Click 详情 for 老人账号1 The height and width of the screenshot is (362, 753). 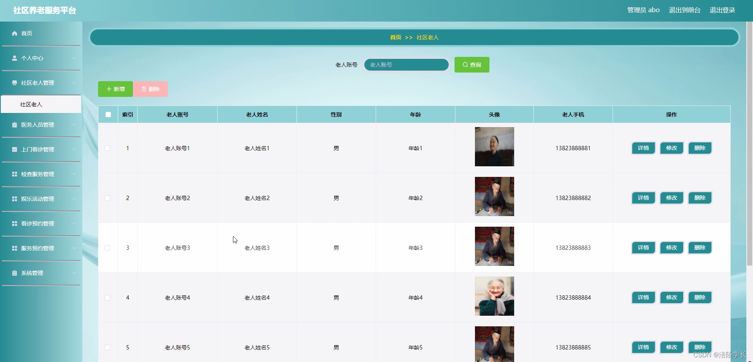pos(643,148)
